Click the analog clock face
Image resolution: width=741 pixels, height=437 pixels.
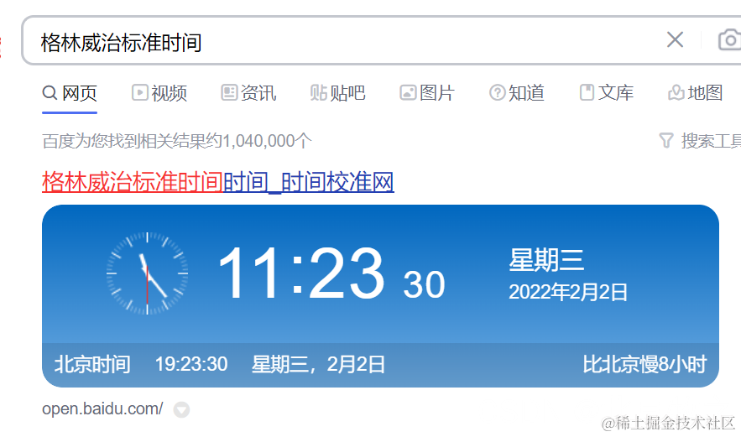click(x=148, y=273)
